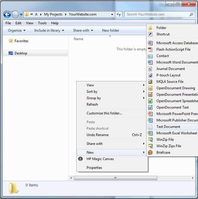Select the Briefcase icon

pyautogui.click(x=150, y=152)
